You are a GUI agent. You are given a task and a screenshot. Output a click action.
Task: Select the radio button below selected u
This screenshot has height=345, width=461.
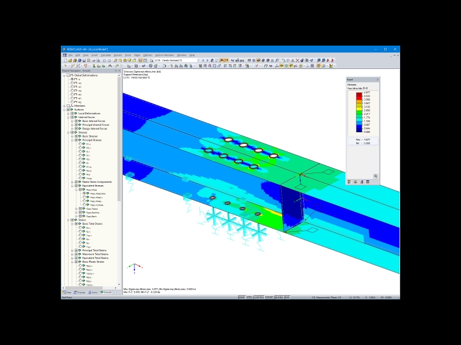72,83
